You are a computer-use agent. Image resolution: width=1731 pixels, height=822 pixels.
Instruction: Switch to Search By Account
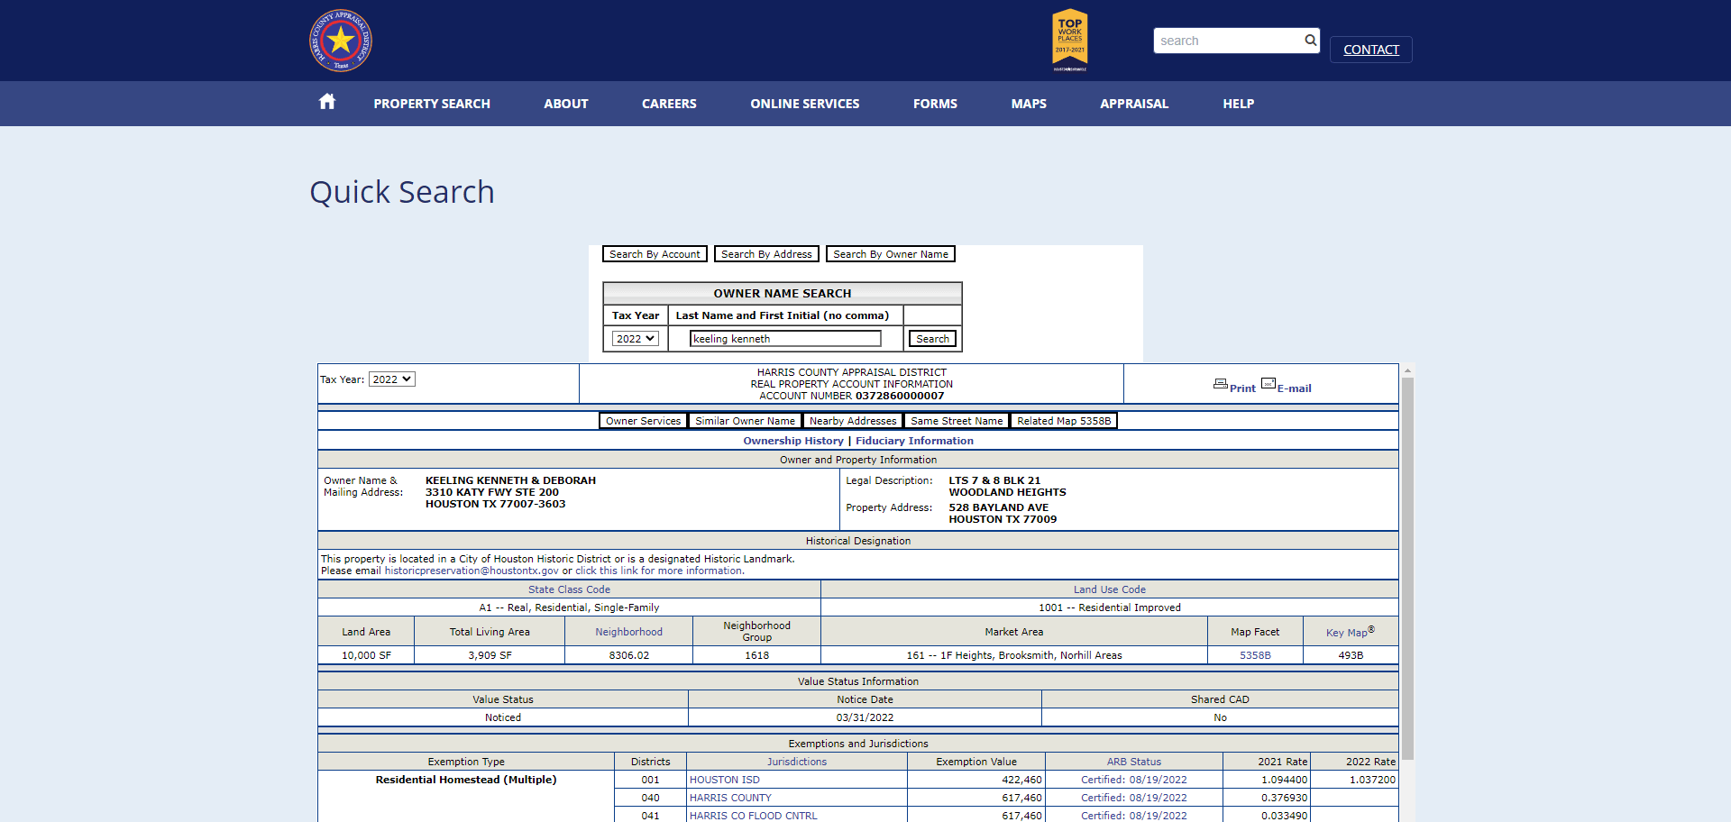point(655,254)
